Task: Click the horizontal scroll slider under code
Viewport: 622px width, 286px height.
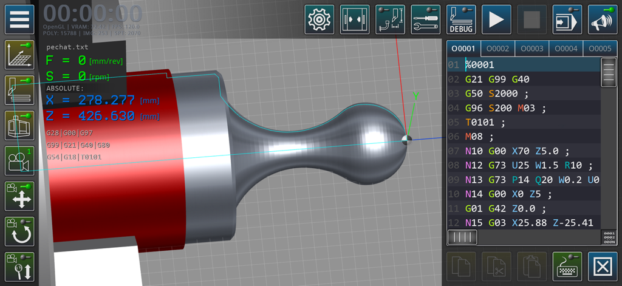Action: 462,237
